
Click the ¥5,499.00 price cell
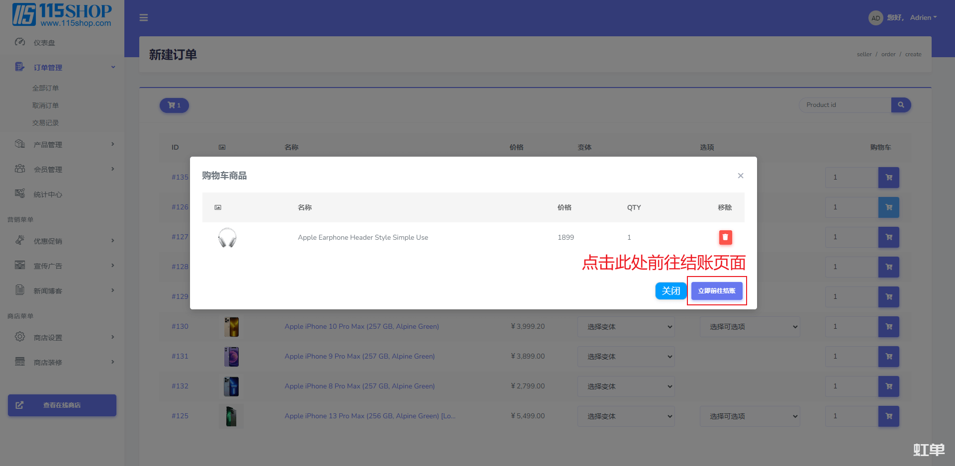pos(528,416)
